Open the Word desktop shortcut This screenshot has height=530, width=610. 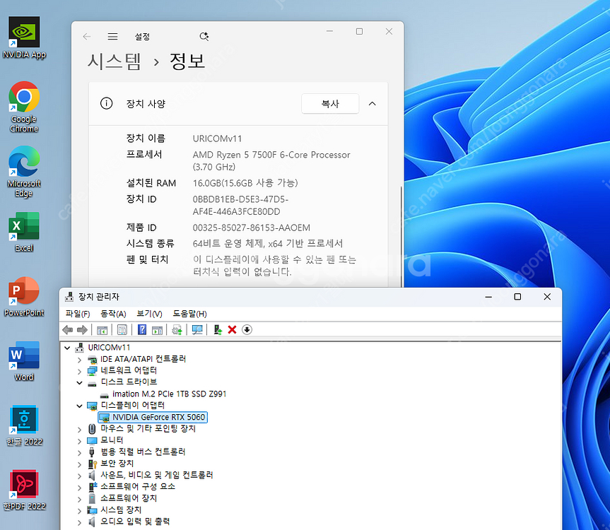[24, 361]
